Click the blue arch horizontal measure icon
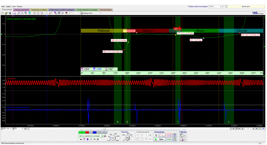The width and height of the screenshot is (267, 145). (15, 13)
